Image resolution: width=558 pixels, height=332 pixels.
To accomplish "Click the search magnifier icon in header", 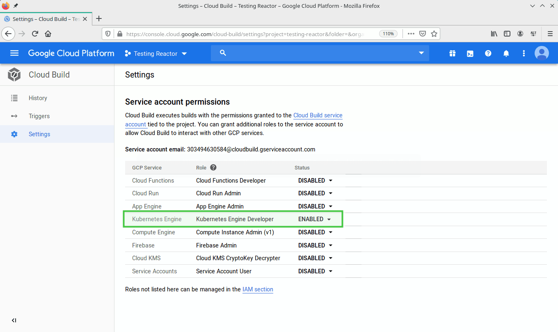I will (x=223, y=53).
